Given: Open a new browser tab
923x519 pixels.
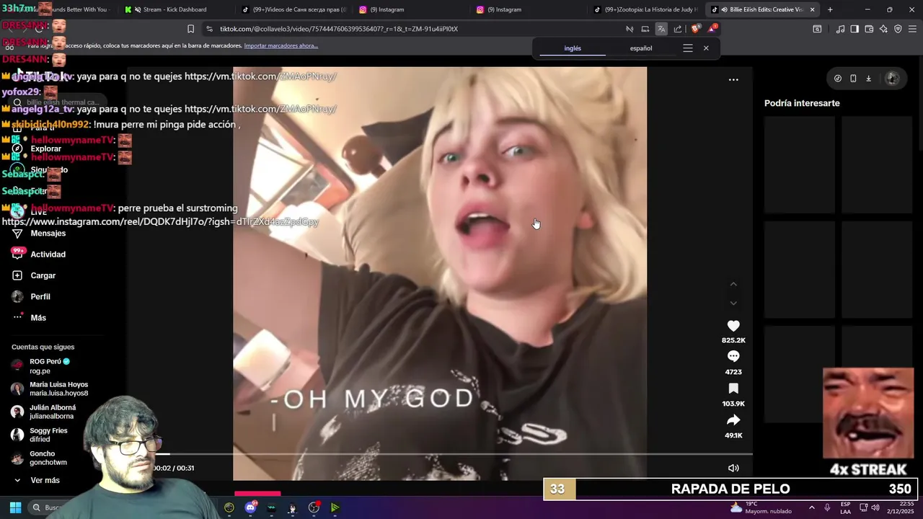Looking at the screenshot, I should pos(830,9).
